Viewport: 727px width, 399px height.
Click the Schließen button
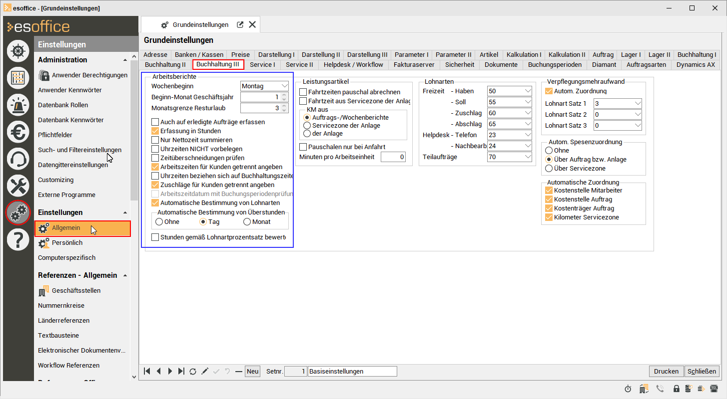click(702, 371)
